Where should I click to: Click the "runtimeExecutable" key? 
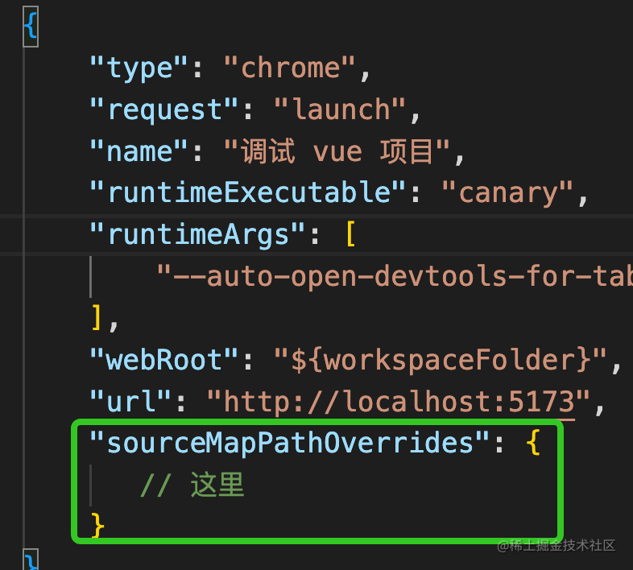pos(248,192)
